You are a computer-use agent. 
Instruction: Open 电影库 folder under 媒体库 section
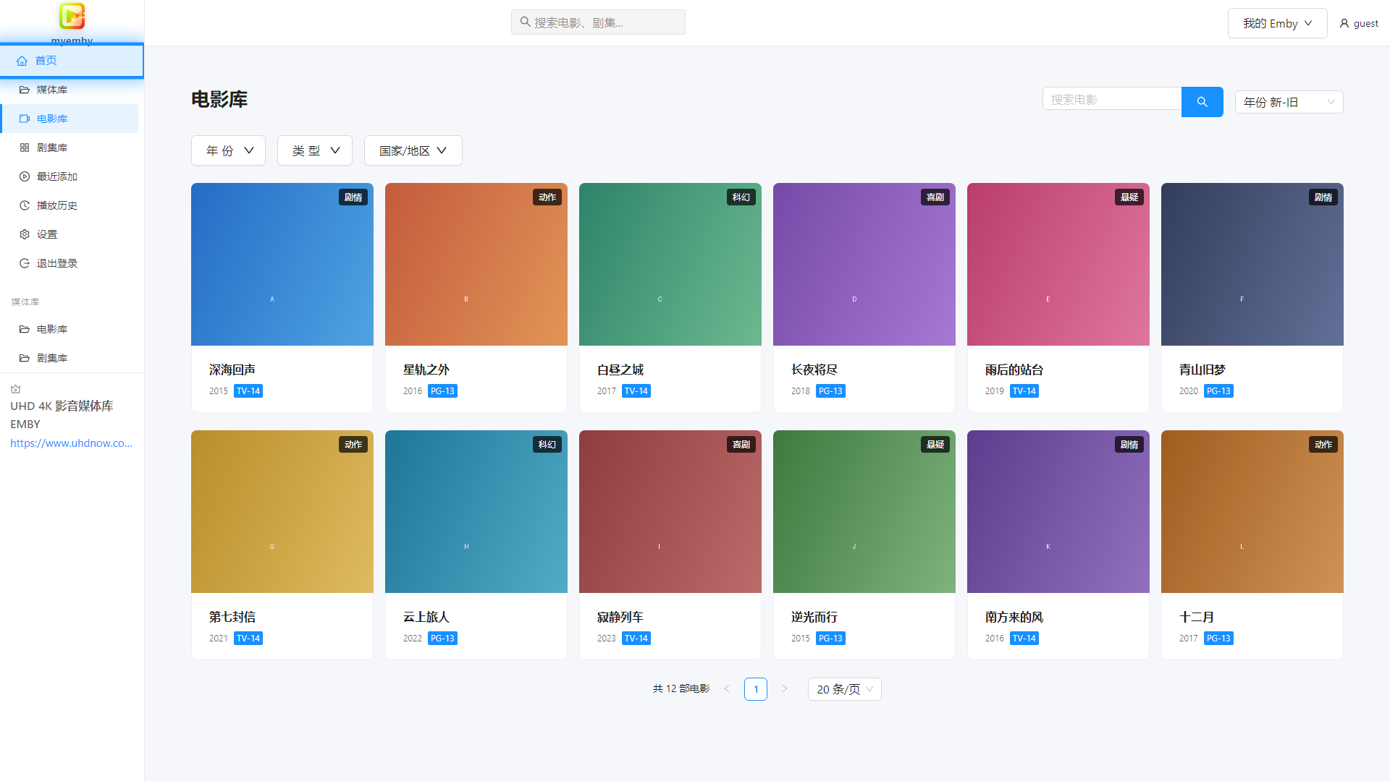(x=69, y=329)
